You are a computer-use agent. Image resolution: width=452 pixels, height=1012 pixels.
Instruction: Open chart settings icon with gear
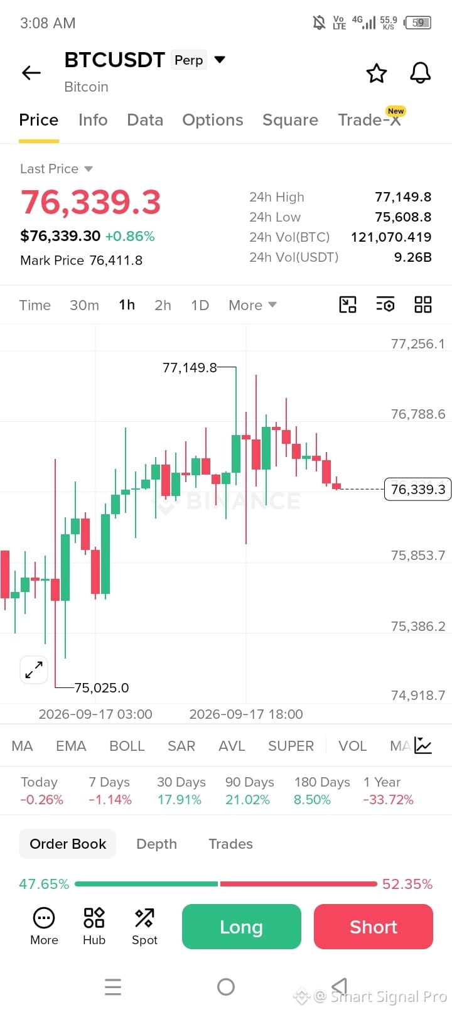tap(385, 304)
